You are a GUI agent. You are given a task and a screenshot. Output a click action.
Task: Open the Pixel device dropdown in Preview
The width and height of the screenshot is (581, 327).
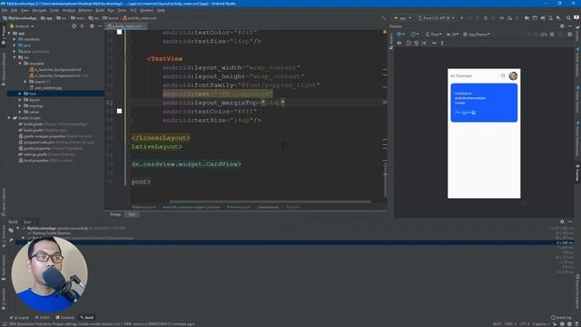pos(433,35)
